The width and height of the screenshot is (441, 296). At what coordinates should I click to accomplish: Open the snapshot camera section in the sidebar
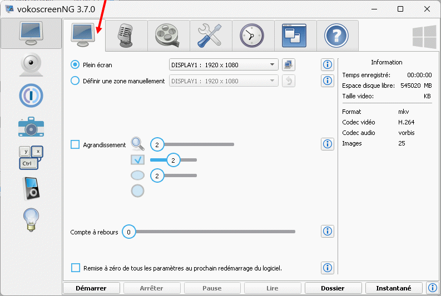click(x=31, y=127)
